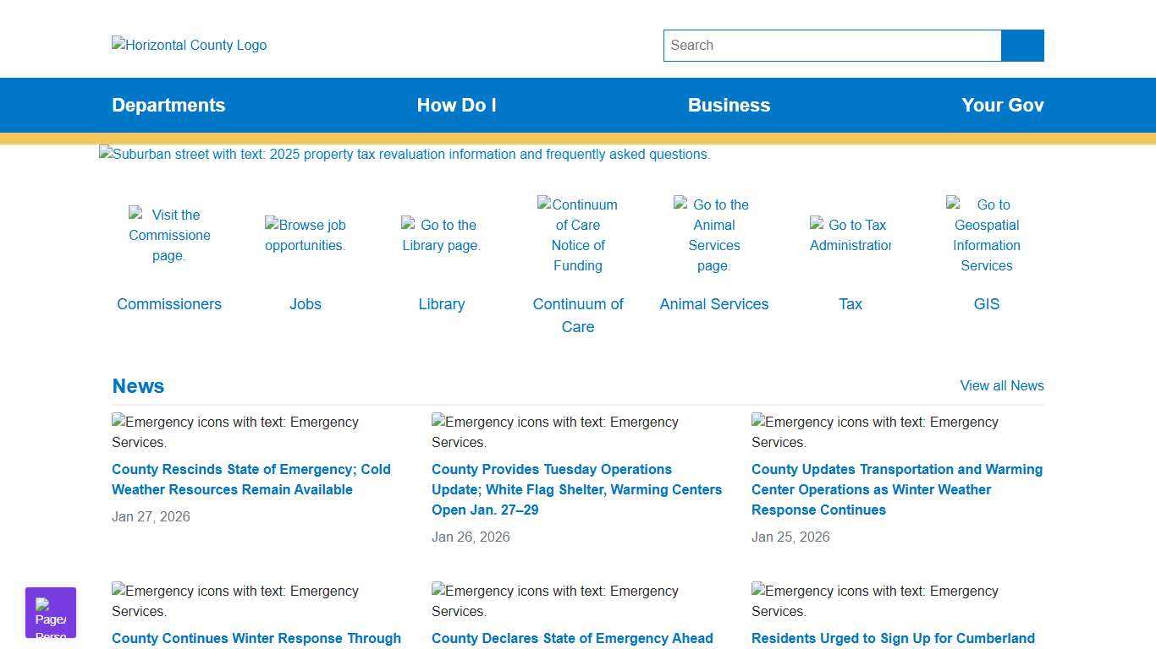Open the Geospatial Information Services icon
The width and height of the screenshot is (1156, 649).
coord(987,235)
